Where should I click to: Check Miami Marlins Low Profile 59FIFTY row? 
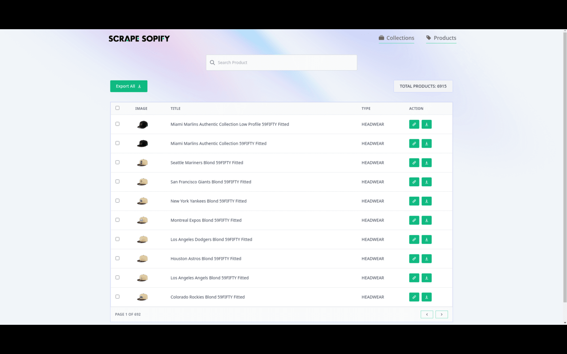pyautogui.click(x=117, y=124)
